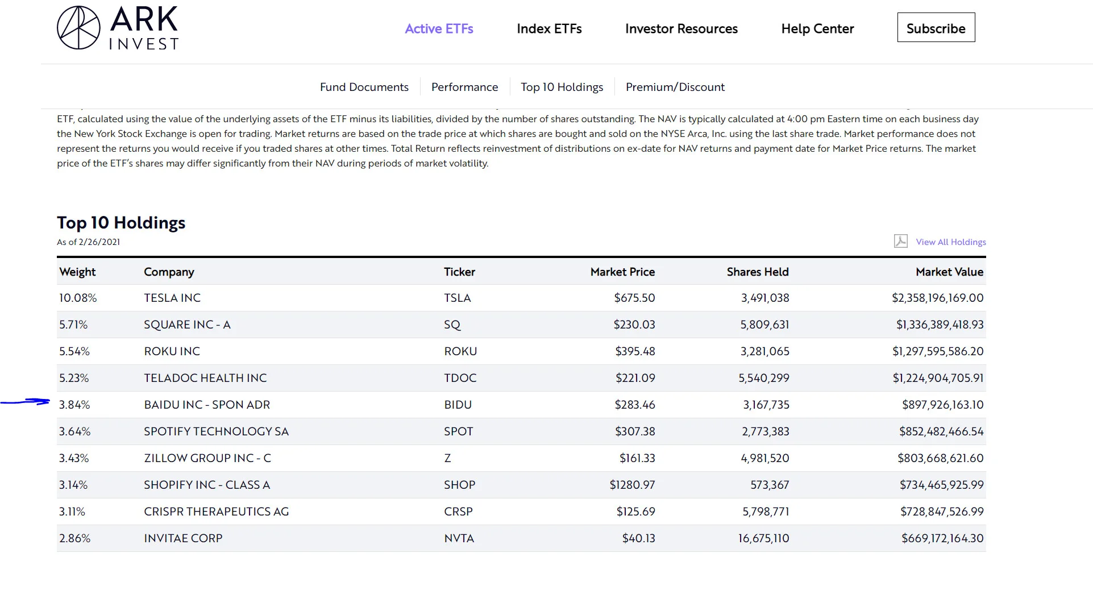Click Baidu's 3.84% weight value
The height and width of the screenshot is (607, 1093).
(74, 405)
